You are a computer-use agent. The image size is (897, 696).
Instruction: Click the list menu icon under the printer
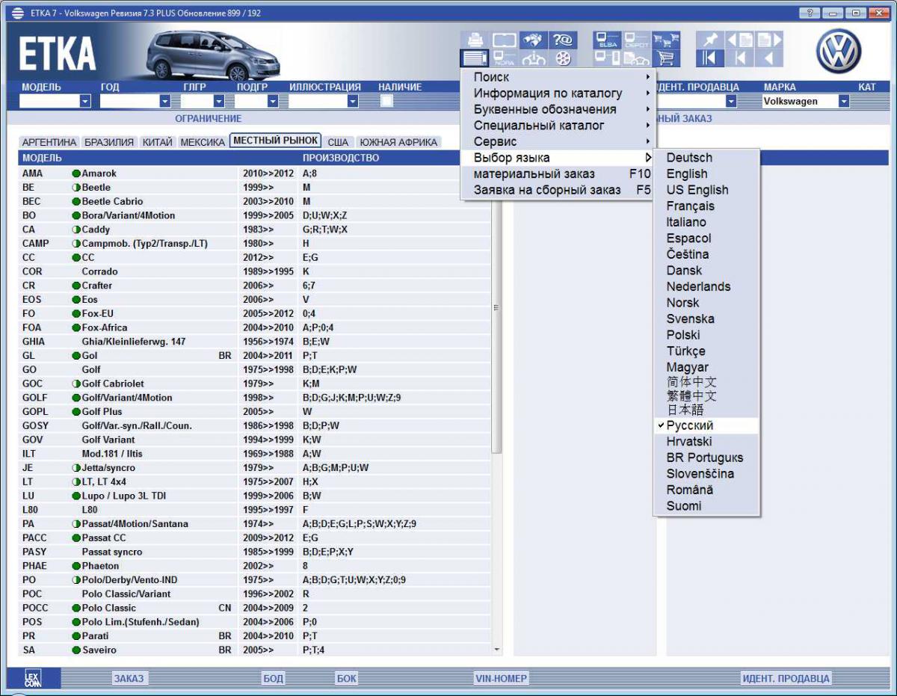tap(475, 58)
